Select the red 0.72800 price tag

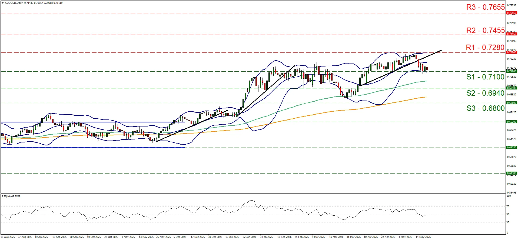[x=512, y=52]
